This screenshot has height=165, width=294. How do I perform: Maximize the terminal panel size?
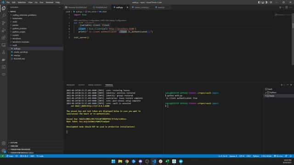(x=288, y=85)
